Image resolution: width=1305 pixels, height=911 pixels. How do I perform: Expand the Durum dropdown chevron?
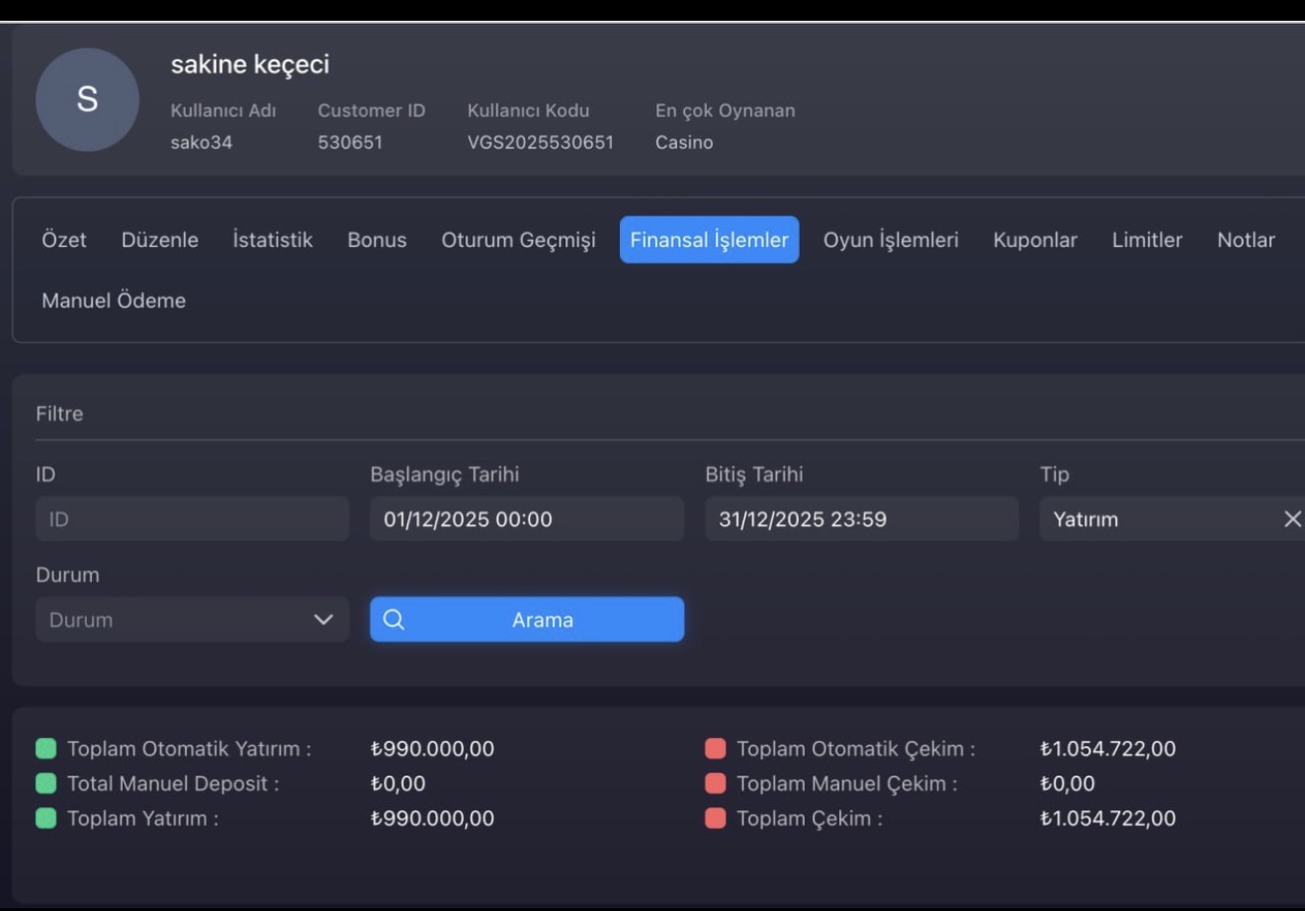323,620
